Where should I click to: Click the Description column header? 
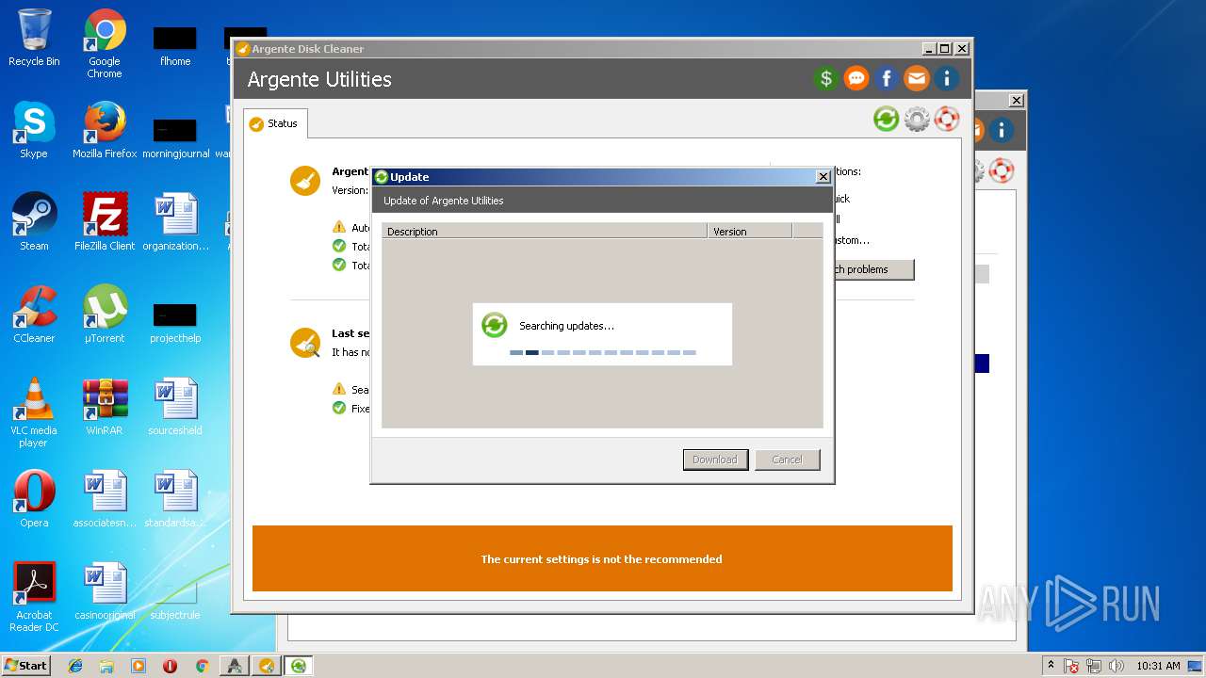(545, 231)
